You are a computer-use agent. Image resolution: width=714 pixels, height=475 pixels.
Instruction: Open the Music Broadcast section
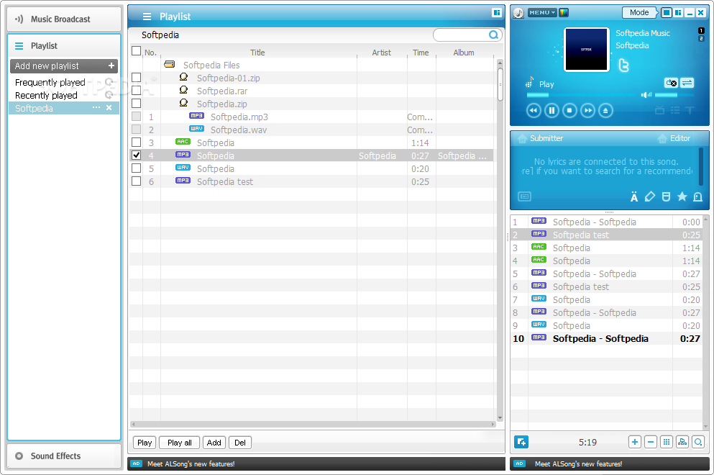(x=64, y=19)
